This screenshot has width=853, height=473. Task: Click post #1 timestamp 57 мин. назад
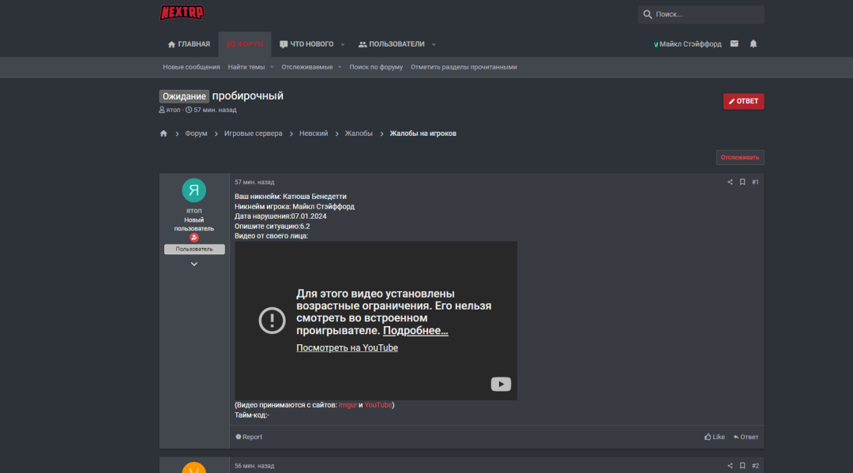(x=254, y=182)
